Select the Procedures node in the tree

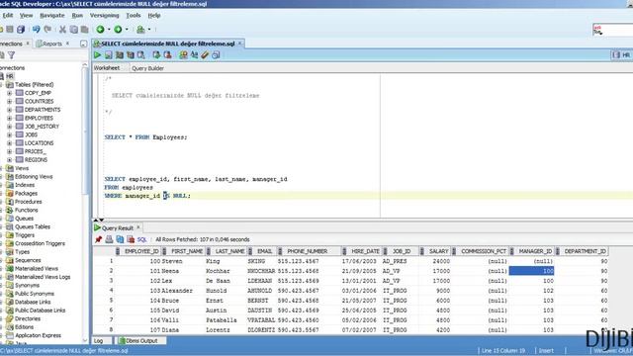(x=29, y=202)
